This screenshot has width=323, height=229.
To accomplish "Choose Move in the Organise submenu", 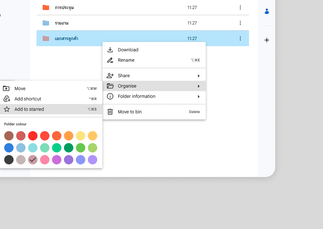I will pos(20,88).
